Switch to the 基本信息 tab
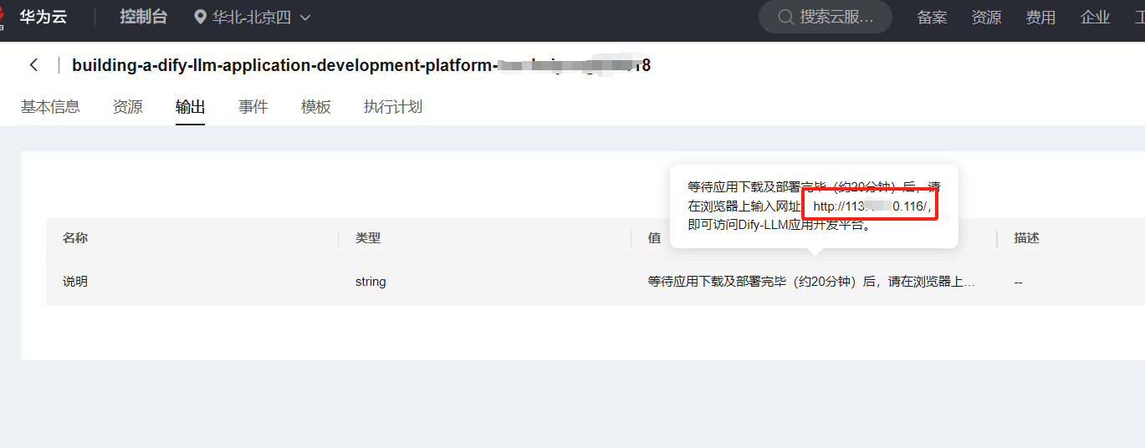The height and width of the screenshot is (448, 1145). coord(50,107)
